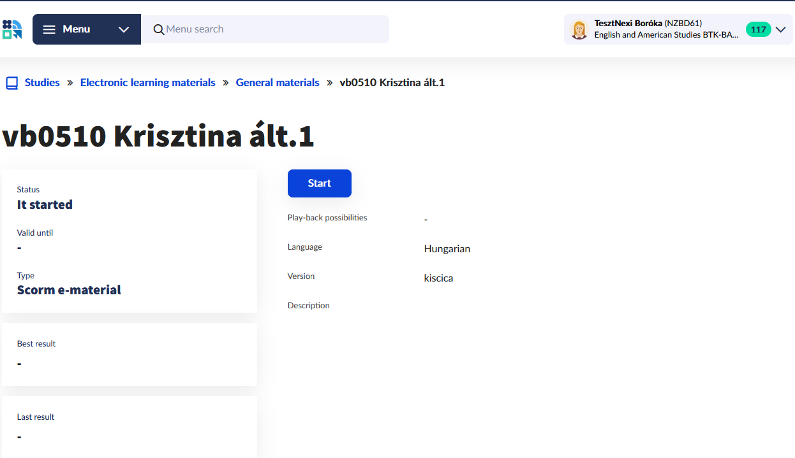This screenshot has width=795, height=458.
Task: Click the Scorm e-material type text
Action: [69, 290]
